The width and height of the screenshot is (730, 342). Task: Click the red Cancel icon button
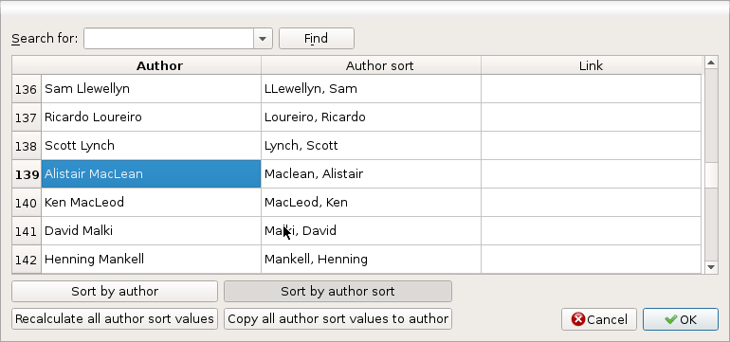coord(599,319)
